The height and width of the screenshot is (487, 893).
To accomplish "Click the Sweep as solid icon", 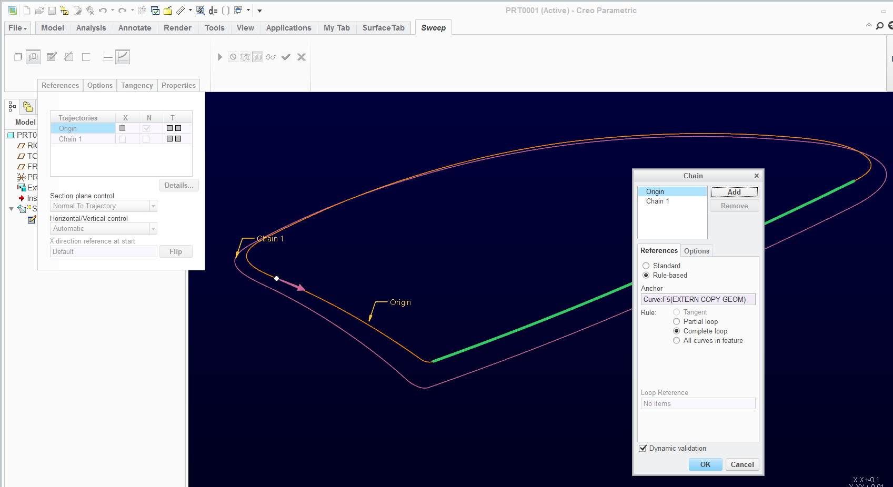I will tap(18, 57).
